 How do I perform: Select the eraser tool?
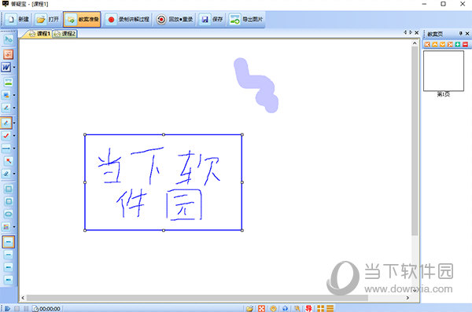[x=6, y=174]
